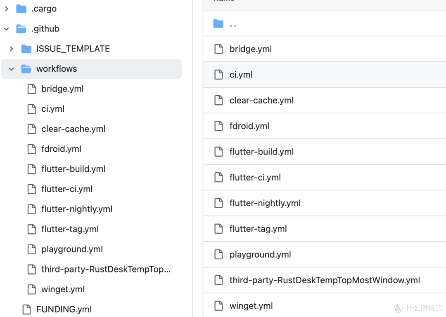Click the .cargo folder icon

pyautogui.click(x=21, y=8)
